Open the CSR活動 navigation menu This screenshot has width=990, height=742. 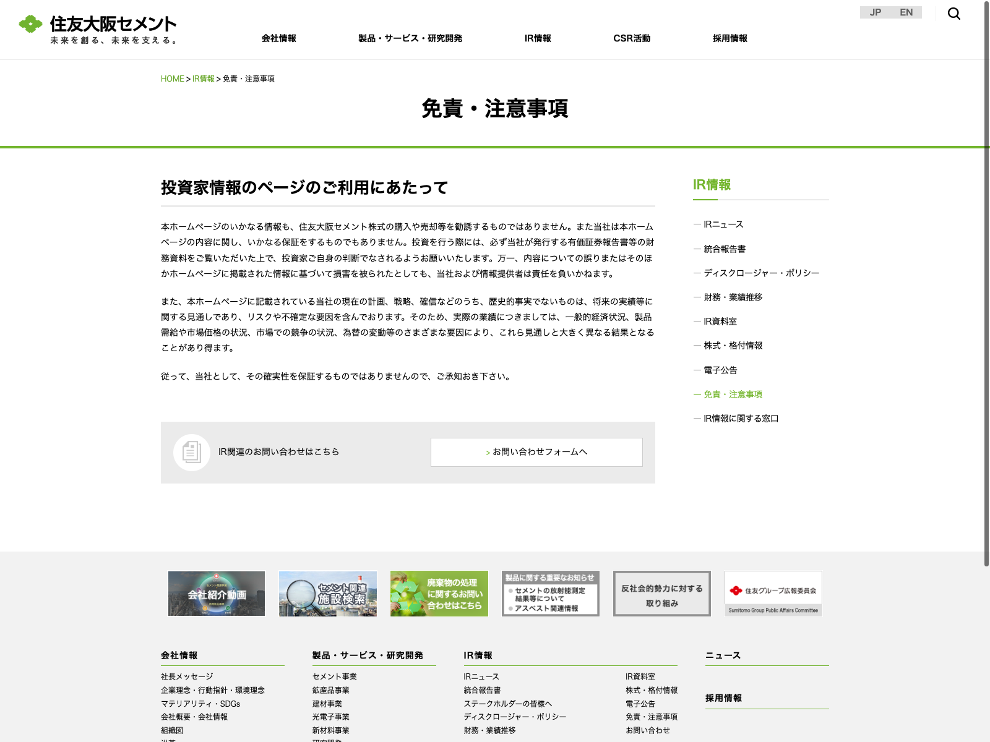pyautogui.click(x=631, y=38)
